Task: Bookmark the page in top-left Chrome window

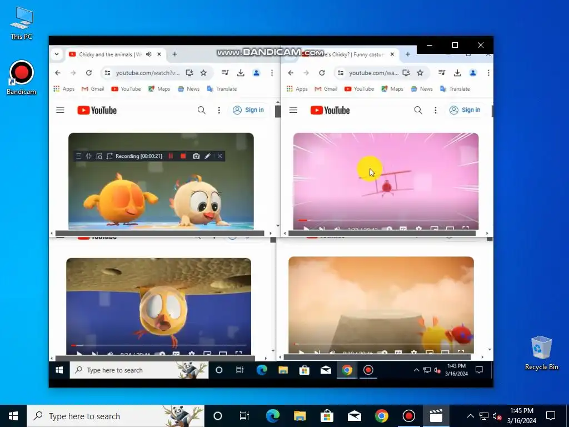Action: pos(203,73)
